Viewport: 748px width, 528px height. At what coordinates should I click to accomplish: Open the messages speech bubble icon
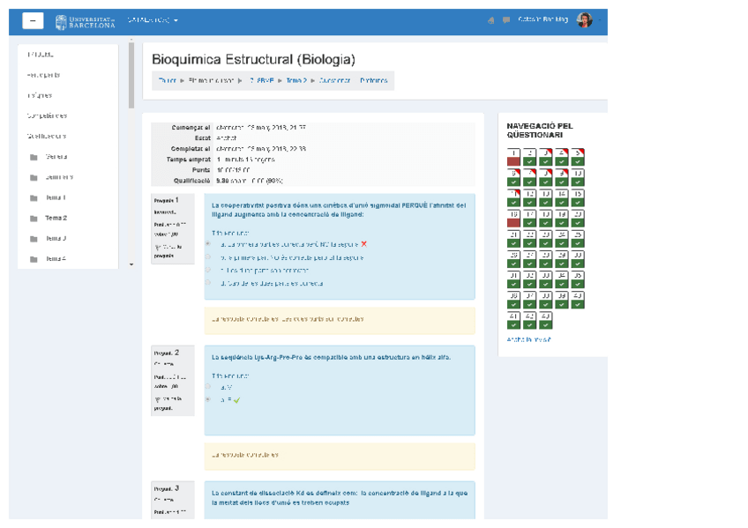tap(506, 20)
